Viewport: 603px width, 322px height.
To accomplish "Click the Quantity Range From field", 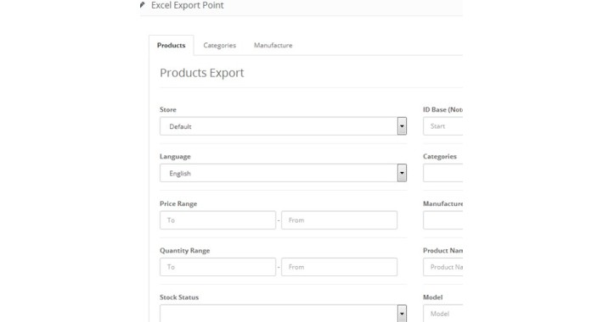I will click(339, 267).
